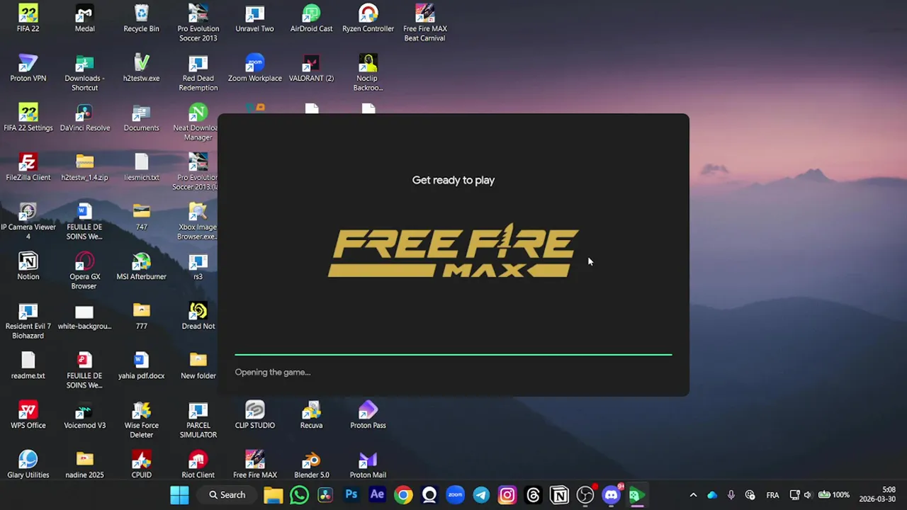Viewport: 907px width, 510px height.
Task: Select the WPS Office desktop icon
Action: click(28, 415)
